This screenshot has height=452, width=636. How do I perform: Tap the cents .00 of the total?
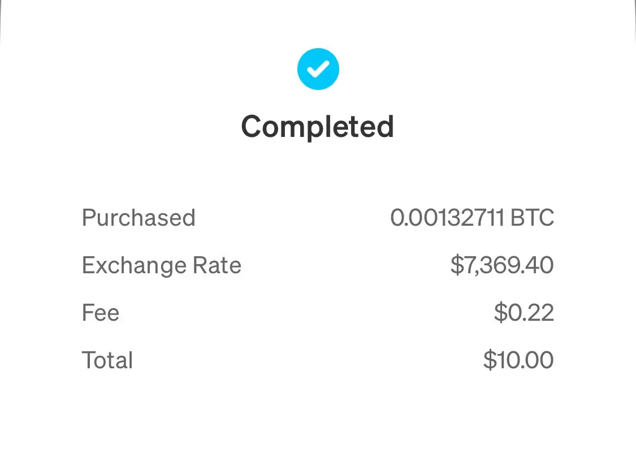coord(535,360)
